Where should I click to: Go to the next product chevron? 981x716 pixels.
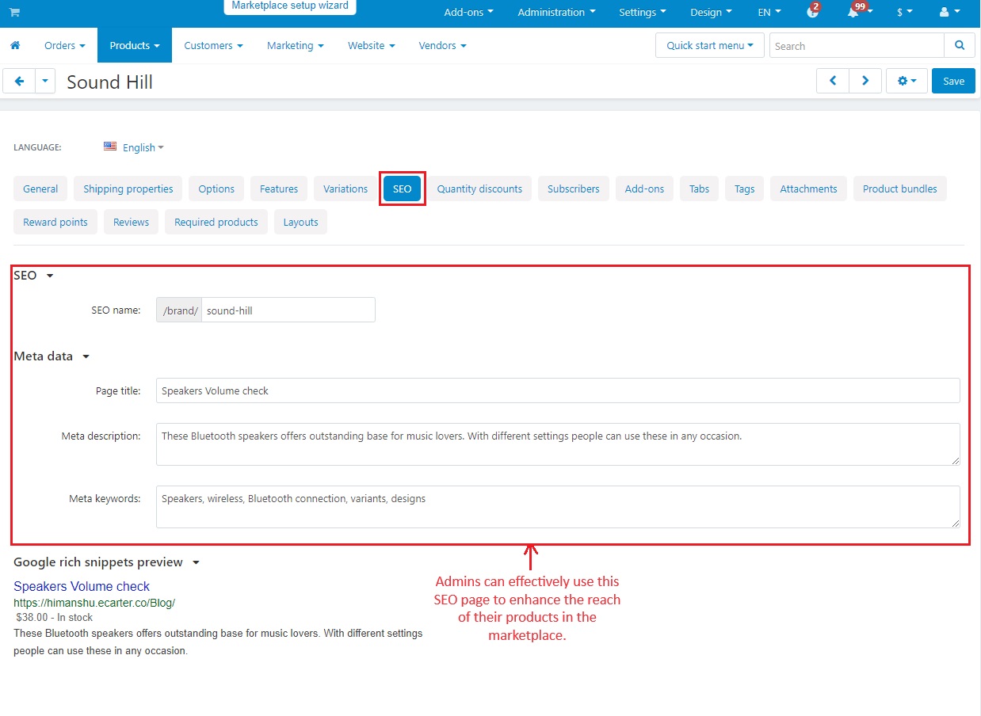point(865,81)
